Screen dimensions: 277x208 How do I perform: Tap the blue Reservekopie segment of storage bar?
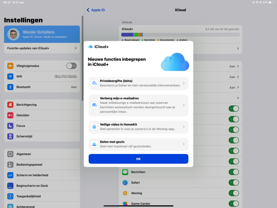[x=127, y=35]
